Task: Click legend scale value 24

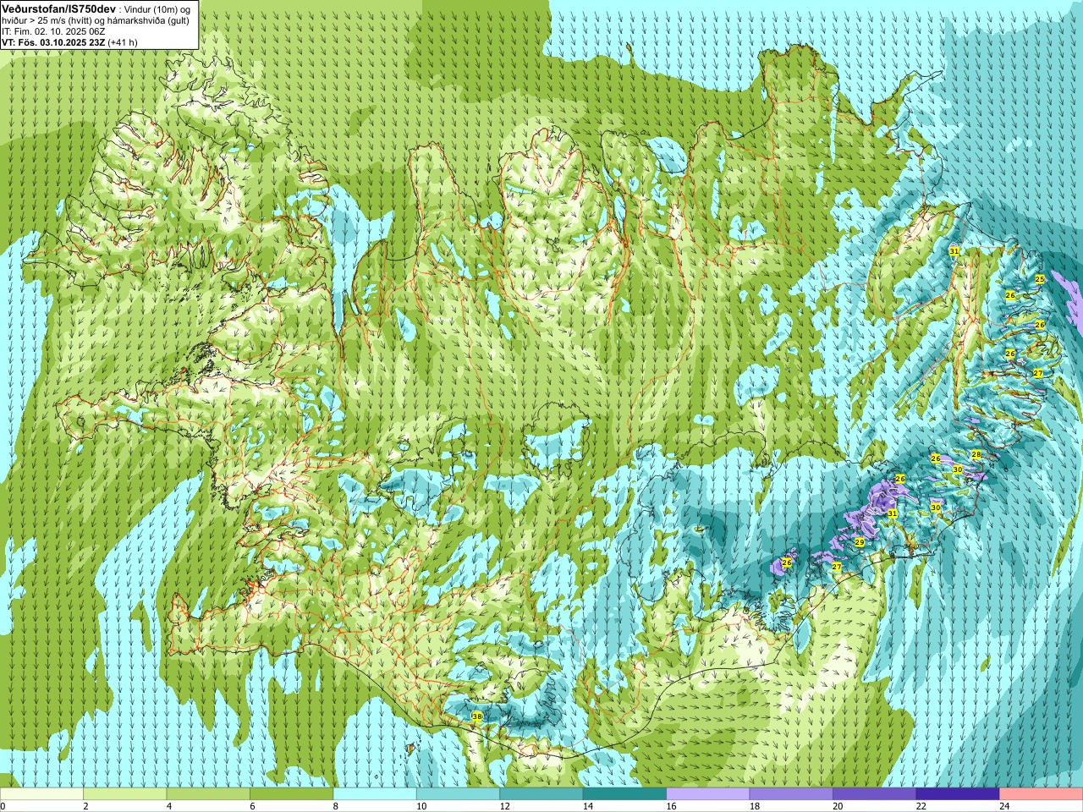Action: pos(1004,806)
